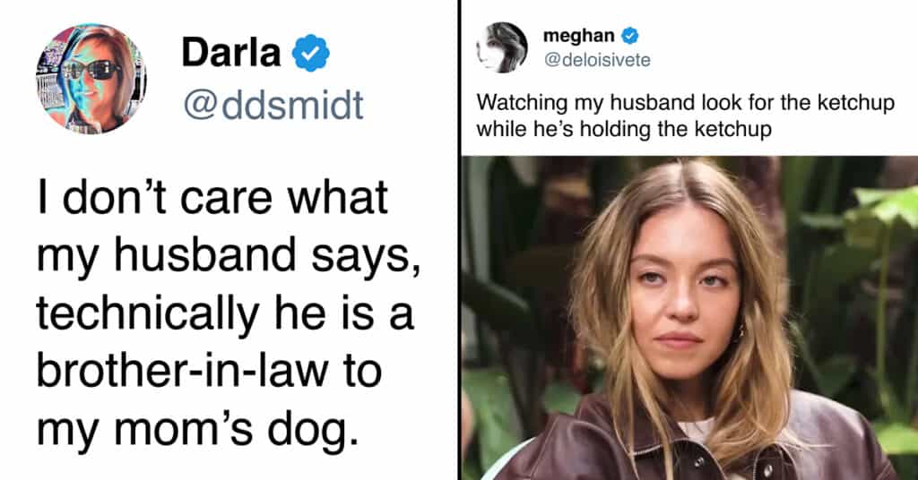Open meghan's profile picture

(501, 47)
